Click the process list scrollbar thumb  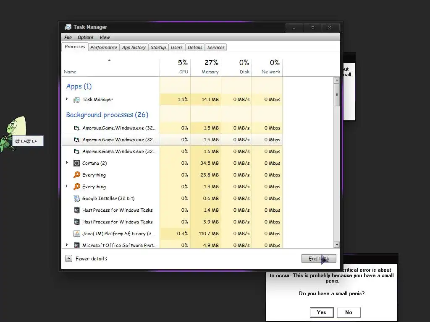(x=337, y=95)
